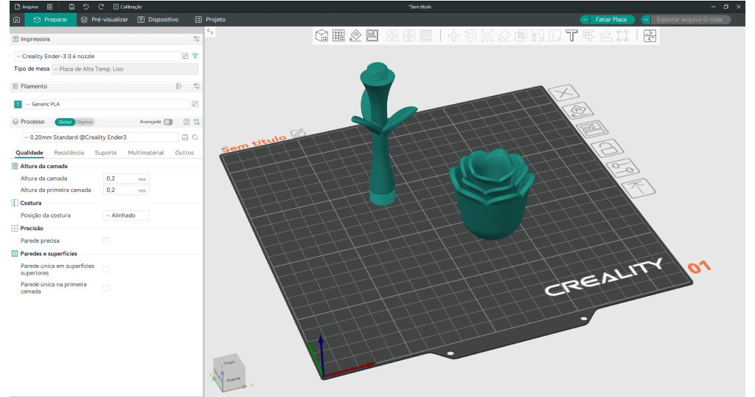Image resolution: width=755 pixels, height=397 pixels.
Task: Click the Add filament icon
Action: click(179, 86)
